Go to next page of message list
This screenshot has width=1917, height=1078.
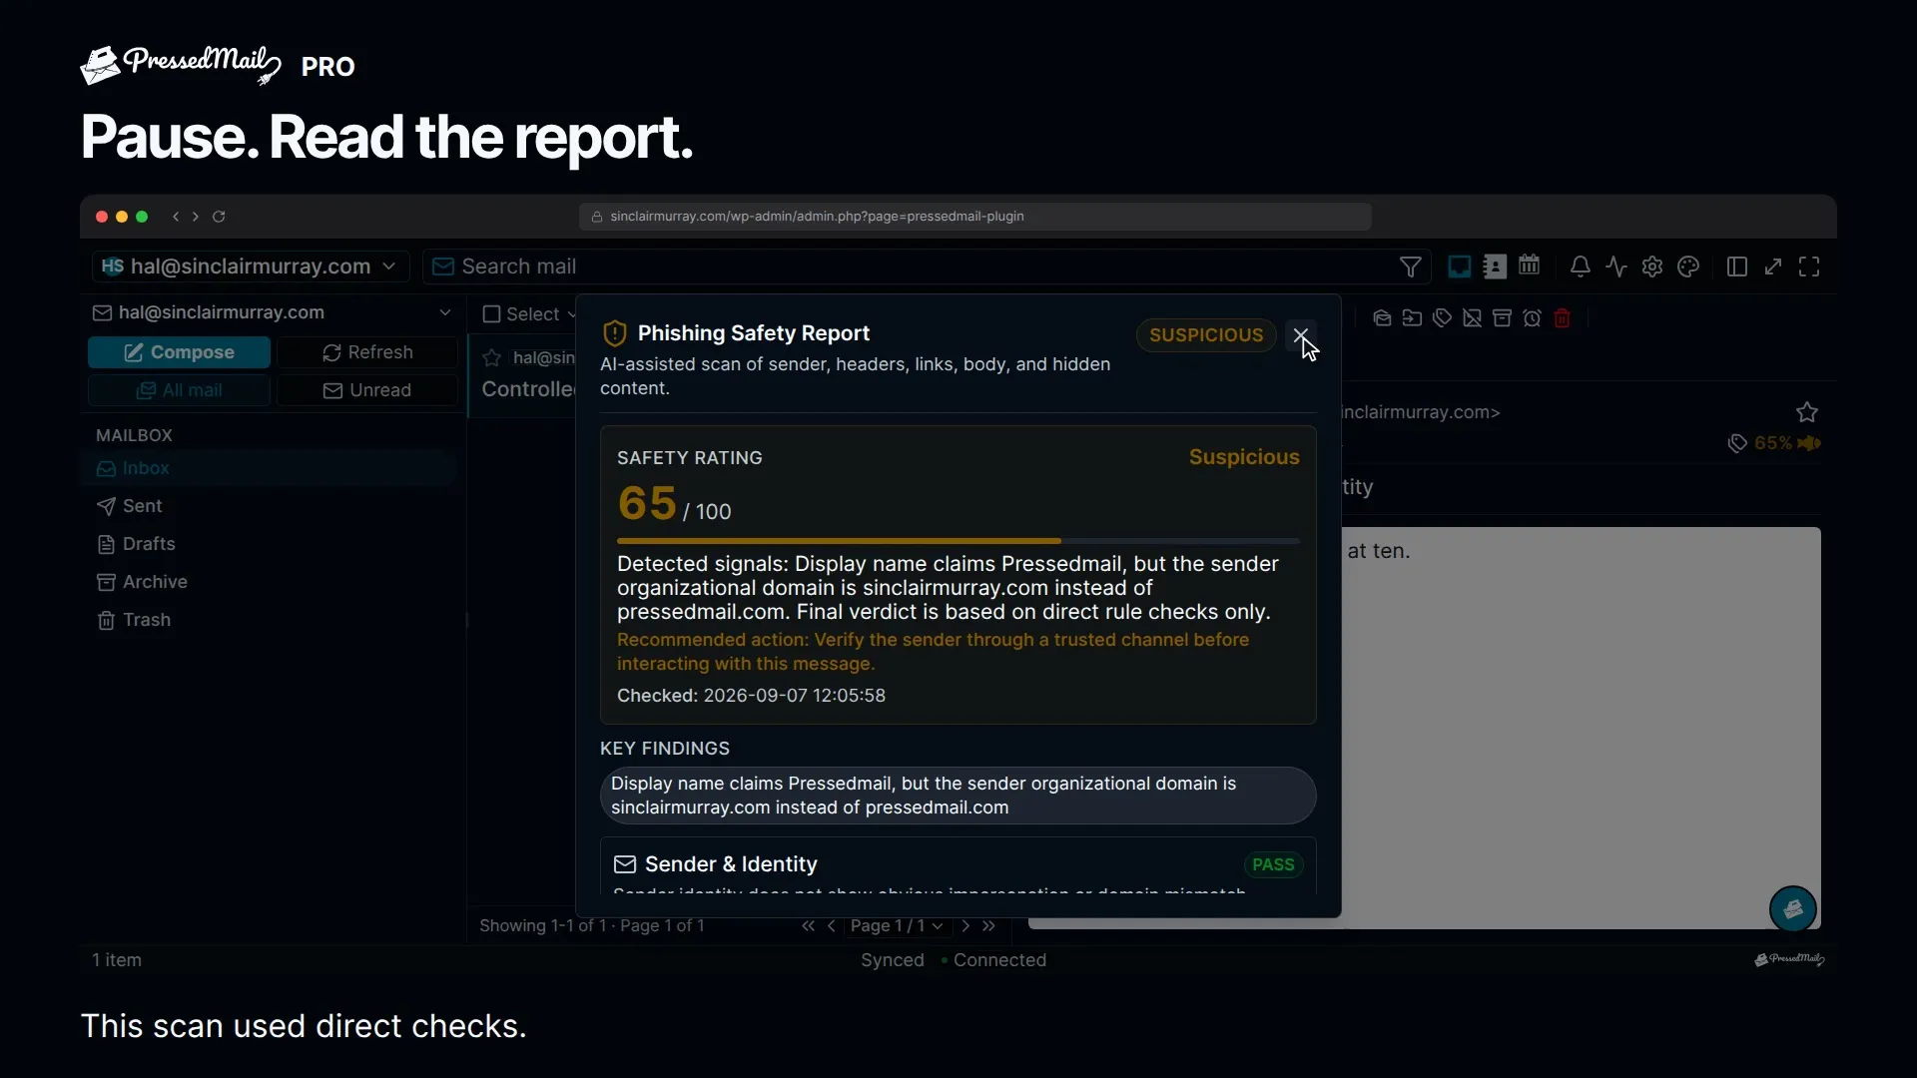(x=965, y=926)
